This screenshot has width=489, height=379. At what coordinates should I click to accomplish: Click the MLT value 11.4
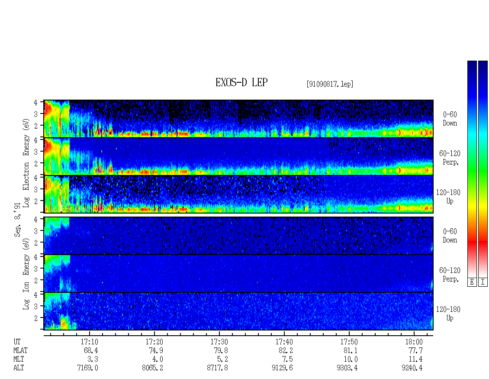click(x=415, y=360)
